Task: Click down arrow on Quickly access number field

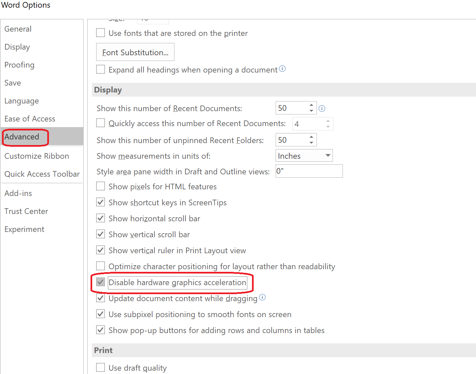Action: [x=328, y=127]
